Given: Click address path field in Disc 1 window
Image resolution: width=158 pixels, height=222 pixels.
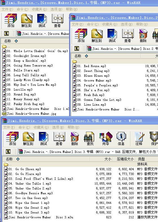Looking at the screenshot, I should coord(42,34).
